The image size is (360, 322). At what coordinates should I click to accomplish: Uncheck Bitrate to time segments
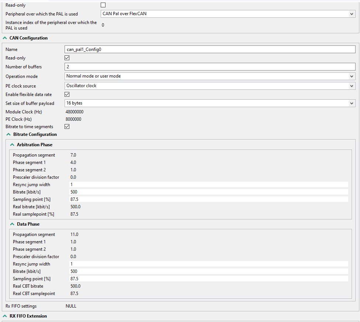tap(67, 127)
